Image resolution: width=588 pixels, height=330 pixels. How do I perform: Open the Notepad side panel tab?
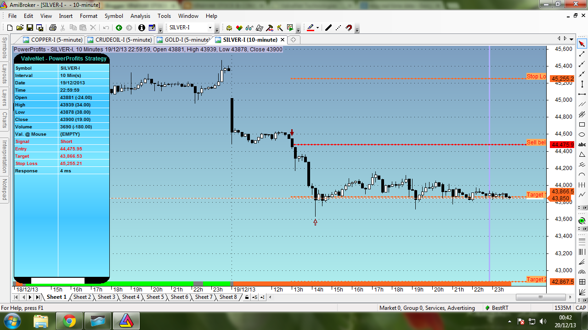5,190
